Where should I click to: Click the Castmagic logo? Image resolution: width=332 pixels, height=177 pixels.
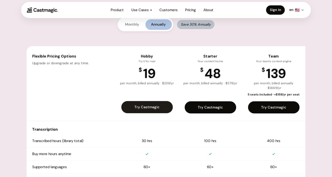pyautogui.click(x=42, y=10)
